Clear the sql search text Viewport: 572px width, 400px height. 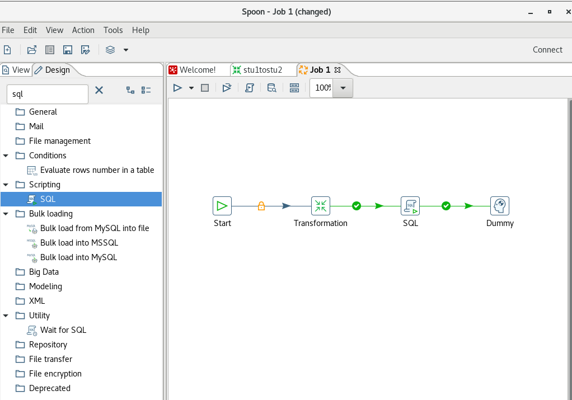(x=99, y=90)
